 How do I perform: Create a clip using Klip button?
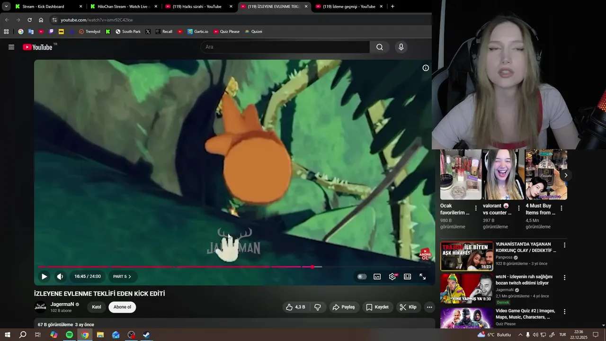point(408,307)
